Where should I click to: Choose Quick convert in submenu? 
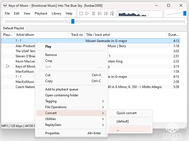130,113
